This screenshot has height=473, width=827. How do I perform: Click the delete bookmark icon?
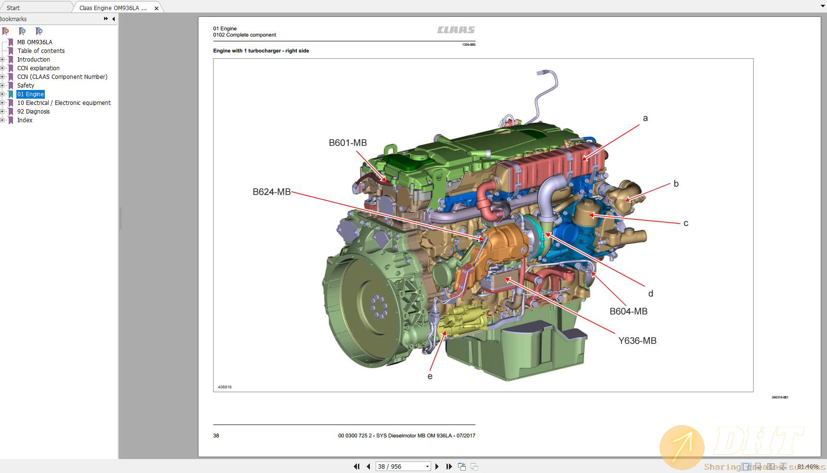5,31
